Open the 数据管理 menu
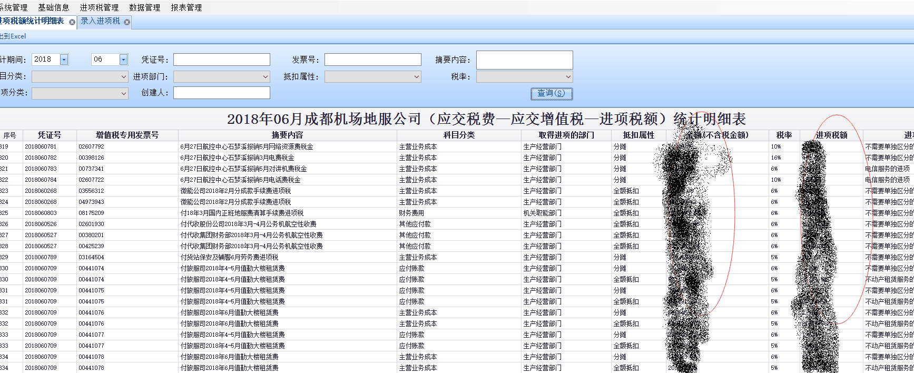The image size is (914, 373). [x=144, y=7]
